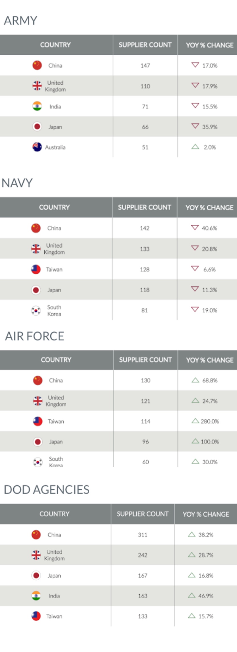Click Navy table YOY % Change header
This screenshot has width=237, height=652.
209,208
